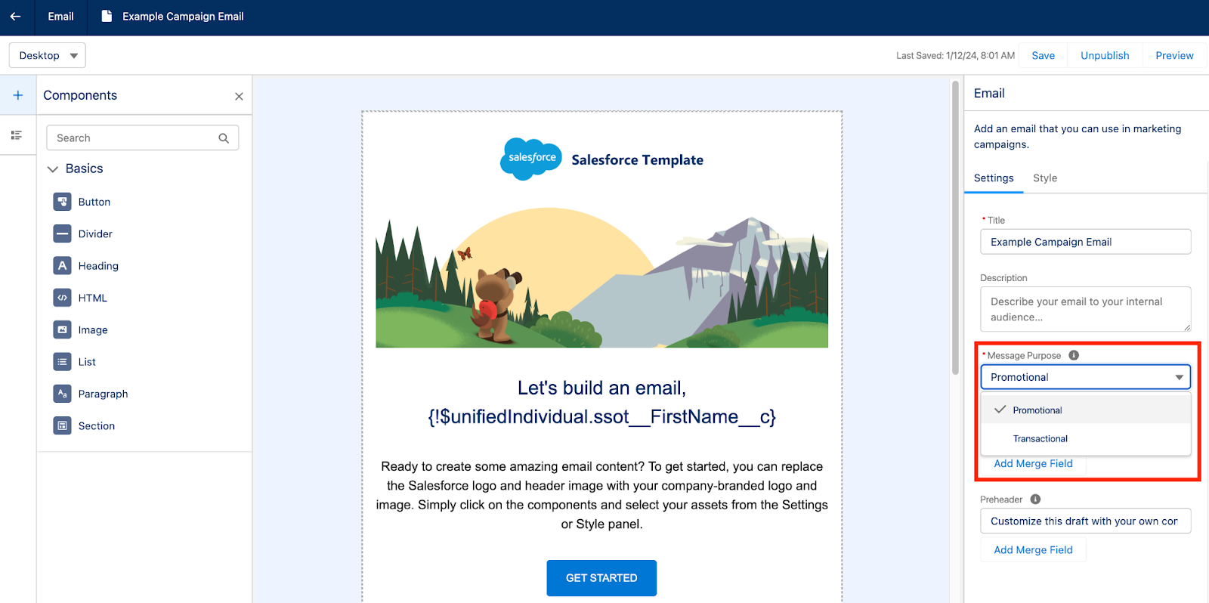Click the 'Ready to create' paragraph
1209x603 pixels.
(601, 495)
